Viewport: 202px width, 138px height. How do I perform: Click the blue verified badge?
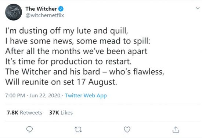click(61, 9)
